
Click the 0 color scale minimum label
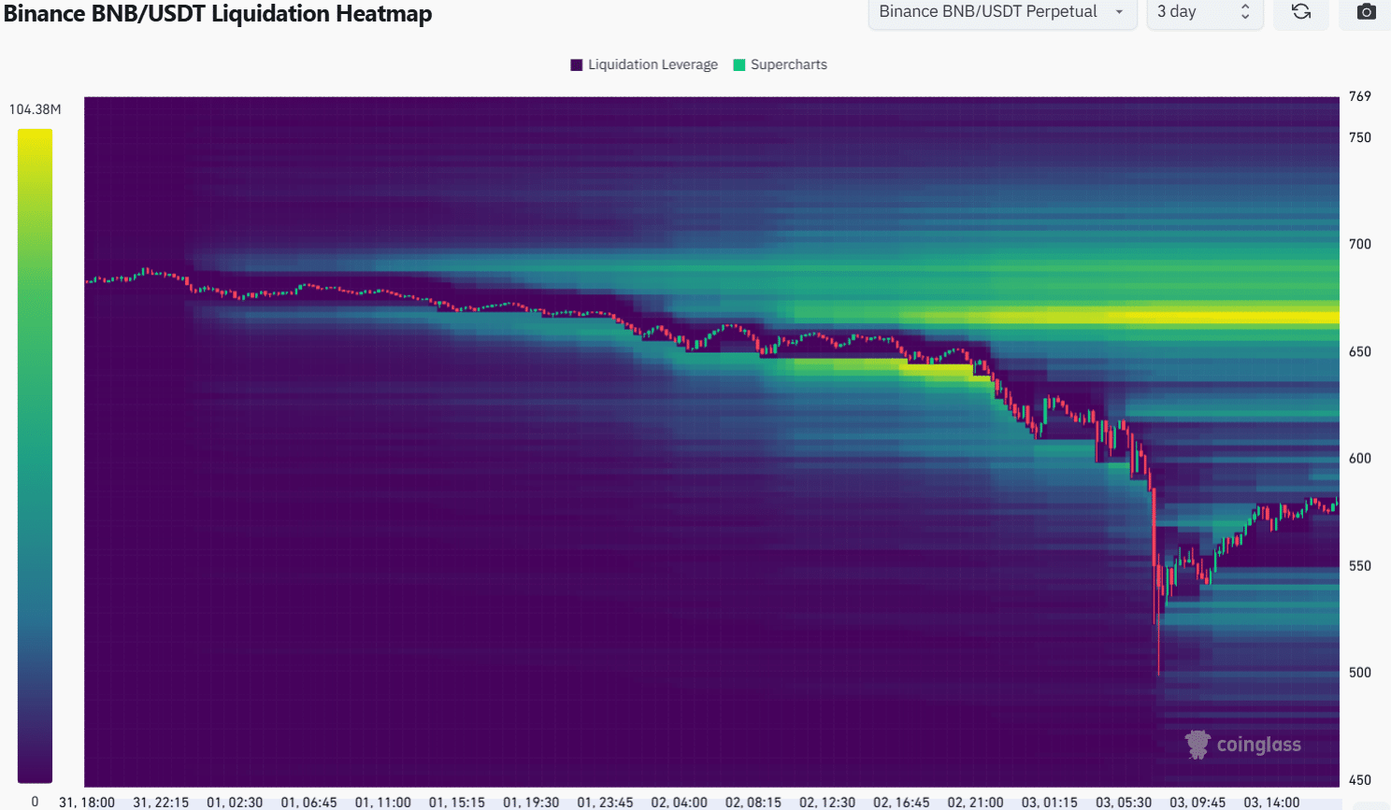click(35, 802)
